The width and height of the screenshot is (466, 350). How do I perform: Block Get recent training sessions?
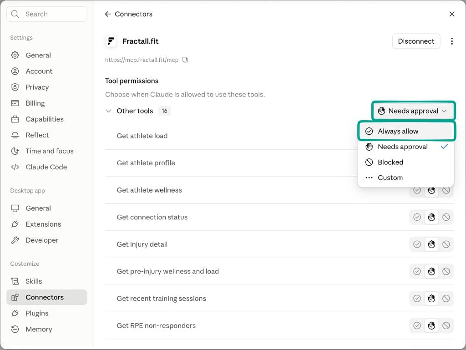(x=446, y=298)
